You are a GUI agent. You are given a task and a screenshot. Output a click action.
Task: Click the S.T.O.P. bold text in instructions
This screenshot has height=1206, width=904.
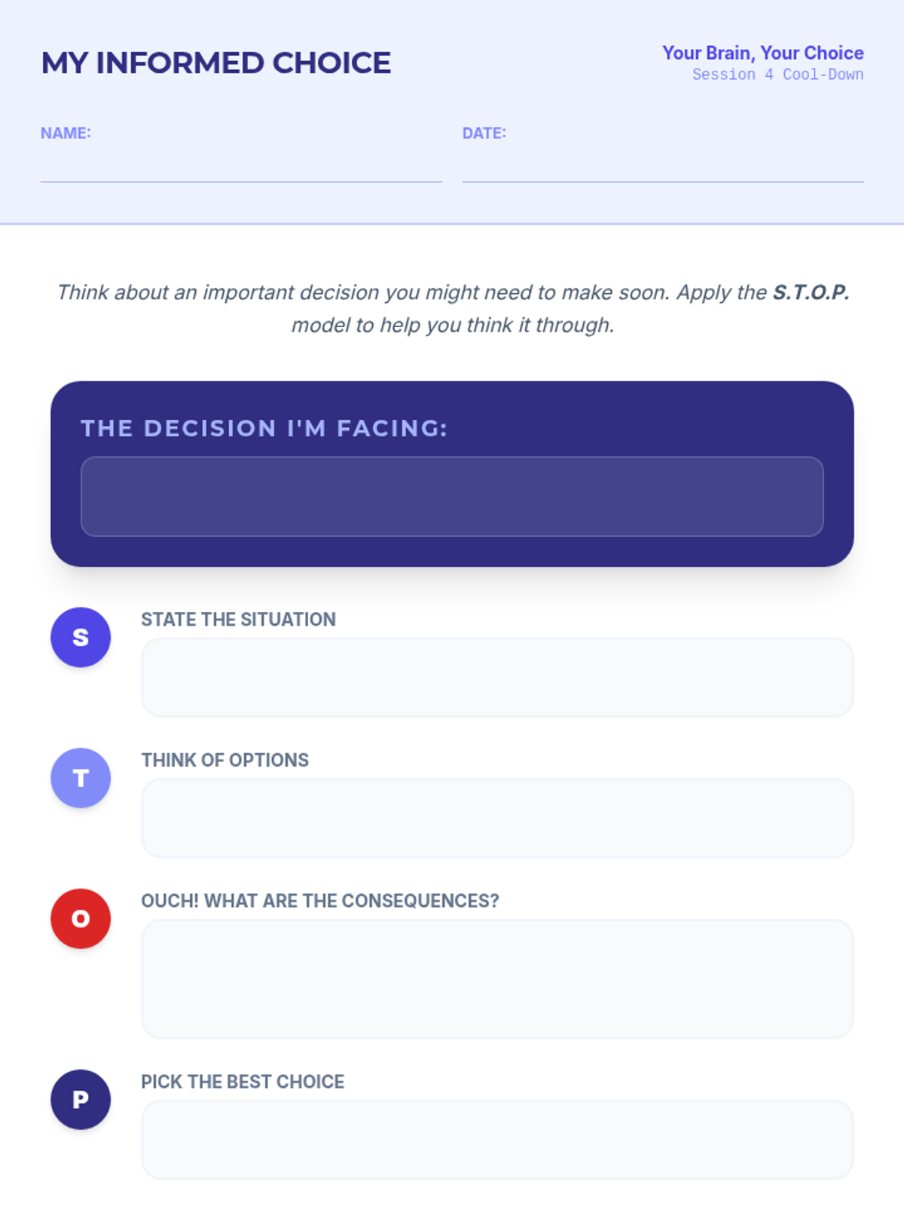tap(811, 292)
